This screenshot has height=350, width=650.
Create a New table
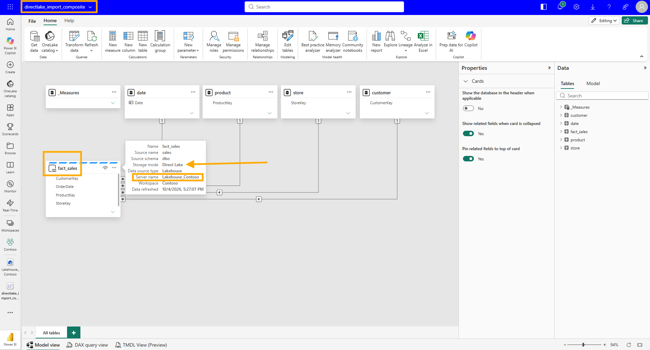(x=143, y=42)
